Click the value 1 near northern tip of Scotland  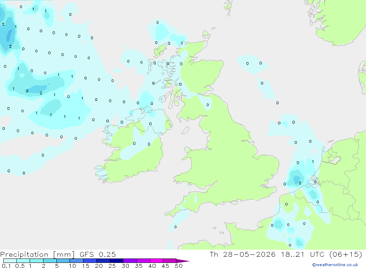click(182, 44)
